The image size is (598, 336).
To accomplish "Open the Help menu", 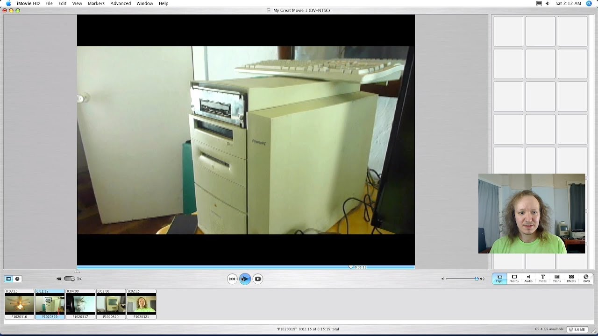I will 164,3.
